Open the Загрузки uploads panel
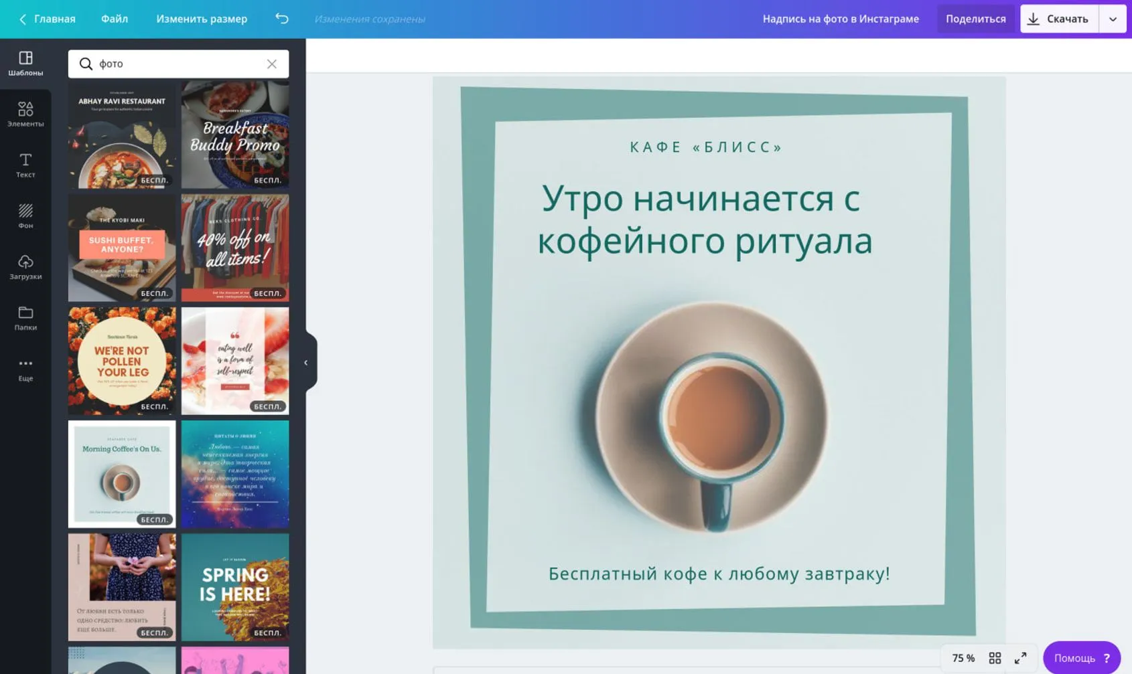The image size is (1132, 674). [x=25, y=267]
